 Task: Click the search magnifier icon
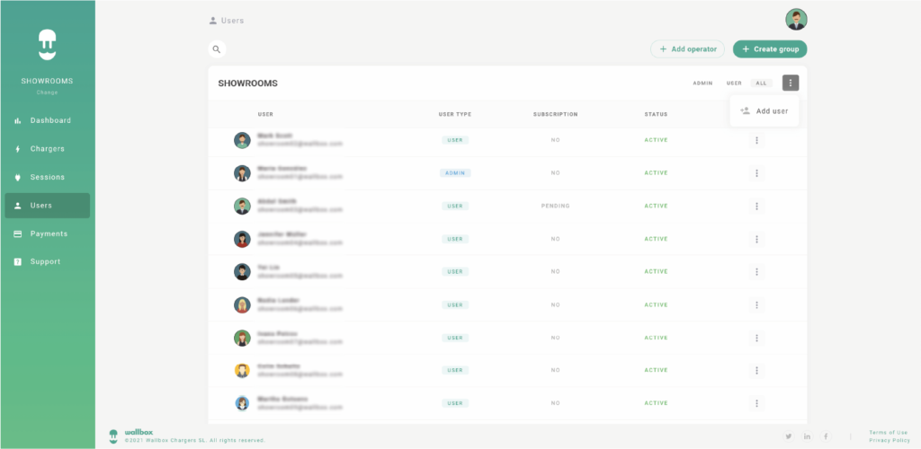(217, 49)
